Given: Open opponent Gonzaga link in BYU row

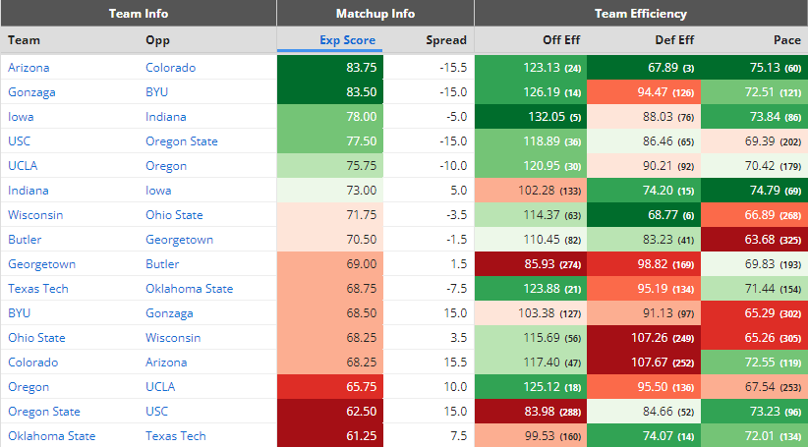Looking at the screenshot, I should coord(169,313).
